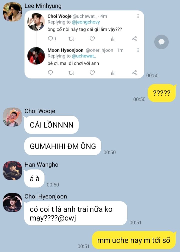This screenshot has width=180, height=252.
Task: Open the @jeongchovy mention link
Action: pos(86,22)
